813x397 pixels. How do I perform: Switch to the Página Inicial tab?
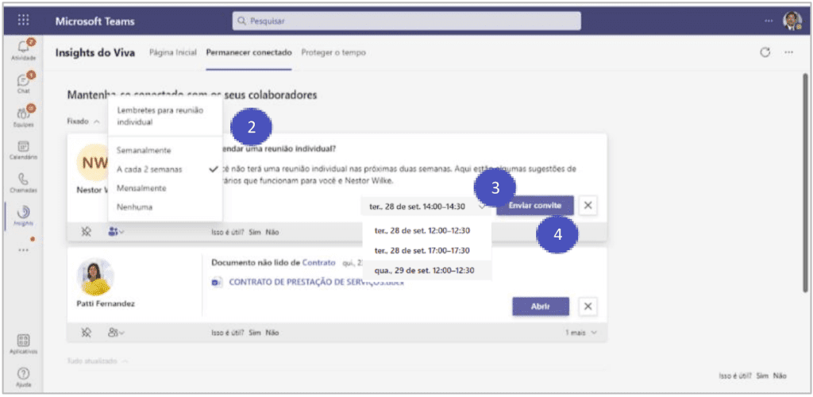(x=172, y=52)
